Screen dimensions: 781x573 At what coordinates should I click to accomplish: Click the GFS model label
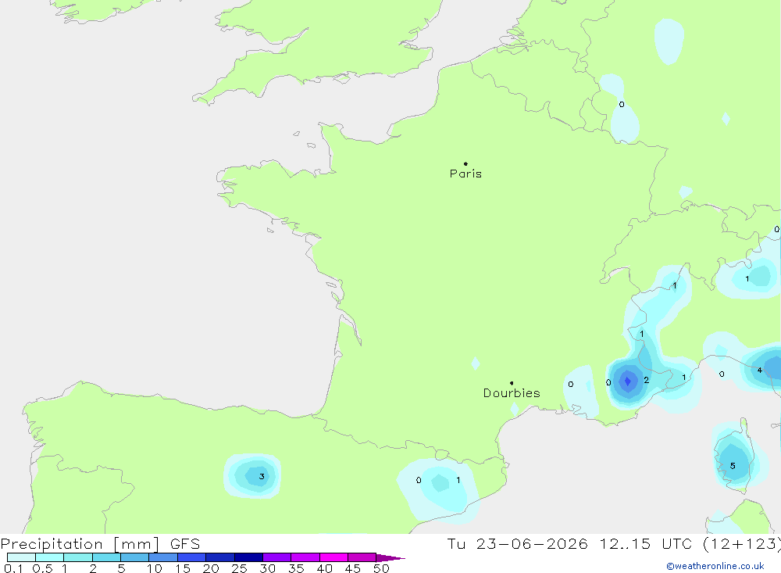click(185, 544)
